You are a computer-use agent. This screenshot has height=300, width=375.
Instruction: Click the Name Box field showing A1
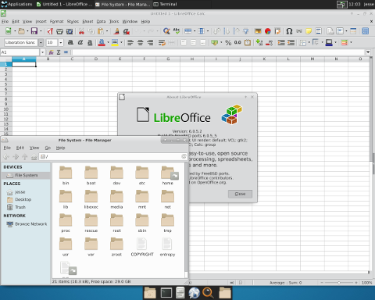[20, 52]
